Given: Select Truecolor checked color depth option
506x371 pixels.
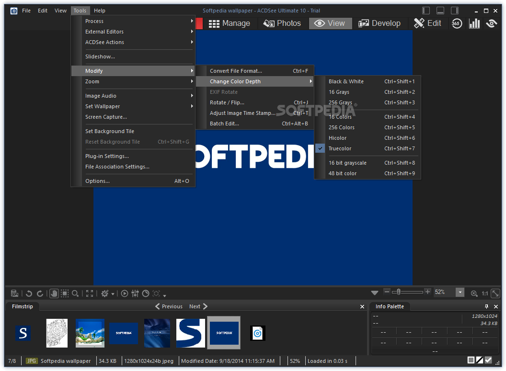Looking at the screenshot, I should pos(368,148).
